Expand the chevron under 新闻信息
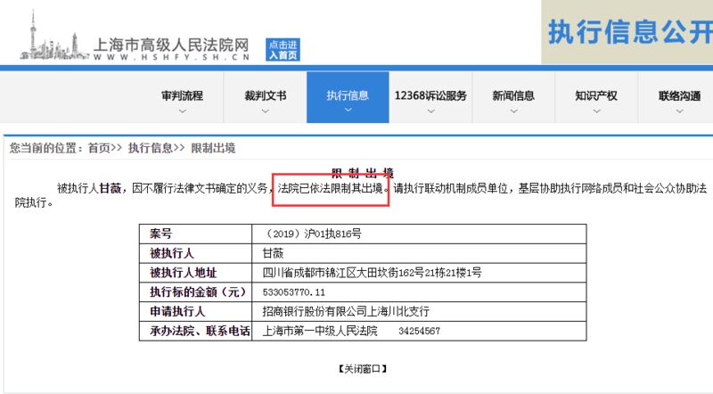Viewport: 713px width, 394px height. tap(514, 111)
